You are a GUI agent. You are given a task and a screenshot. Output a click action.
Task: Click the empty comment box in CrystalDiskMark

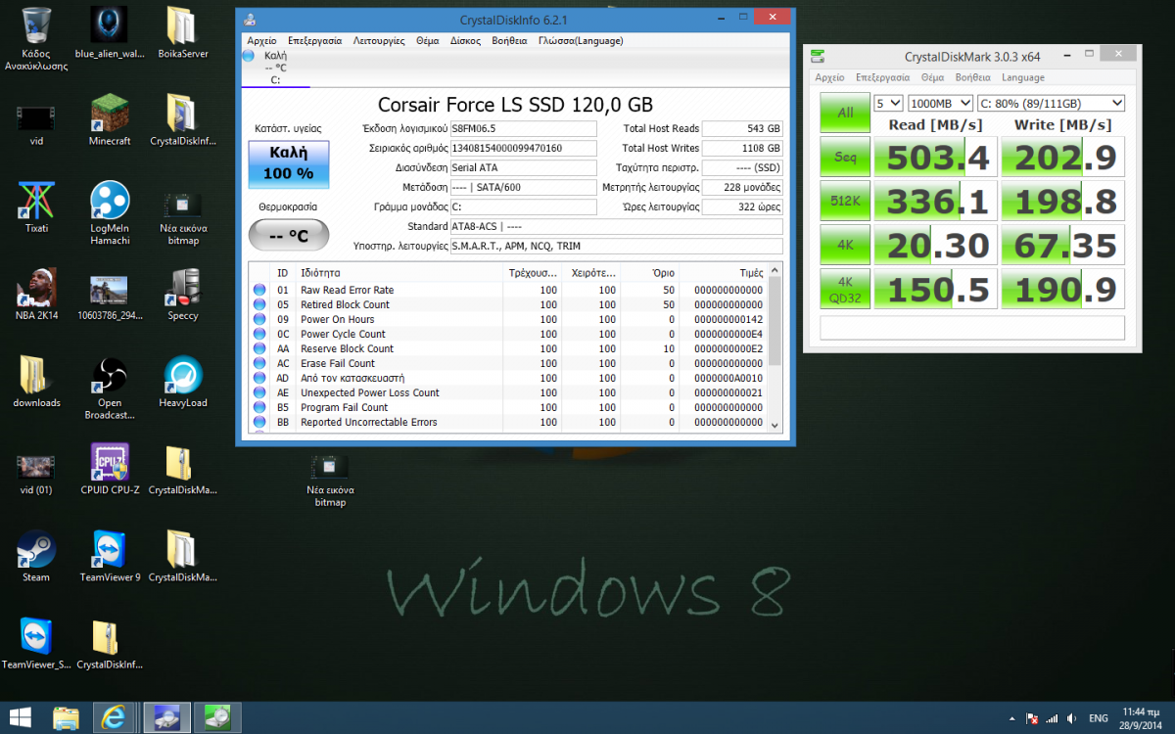click(972, 328)
